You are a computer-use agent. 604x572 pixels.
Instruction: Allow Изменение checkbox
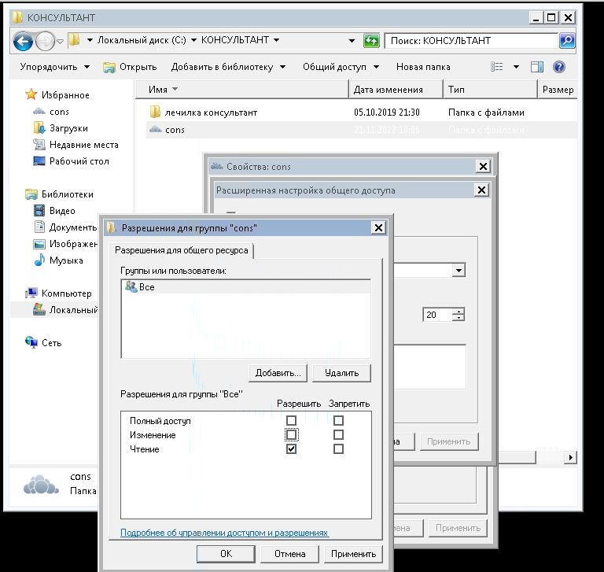(x=291, y=435)
